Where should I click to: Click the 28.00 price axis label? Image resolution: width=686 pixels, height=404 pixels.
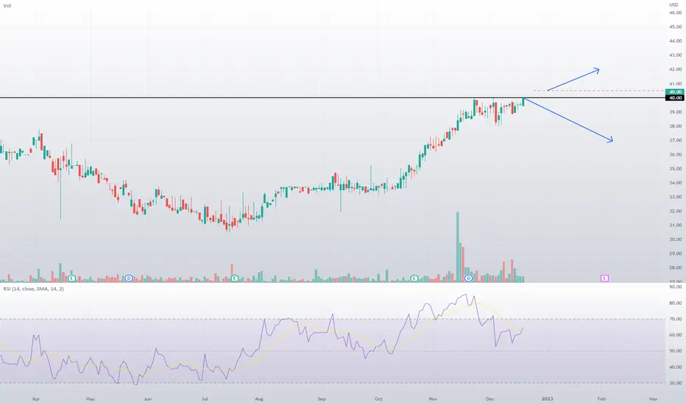point(675,267)
